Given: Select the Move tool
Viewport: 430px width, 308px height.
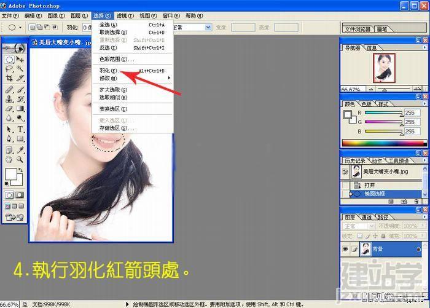Looking at the screenshot, I should pyautogui.click(x=20, y=59).
